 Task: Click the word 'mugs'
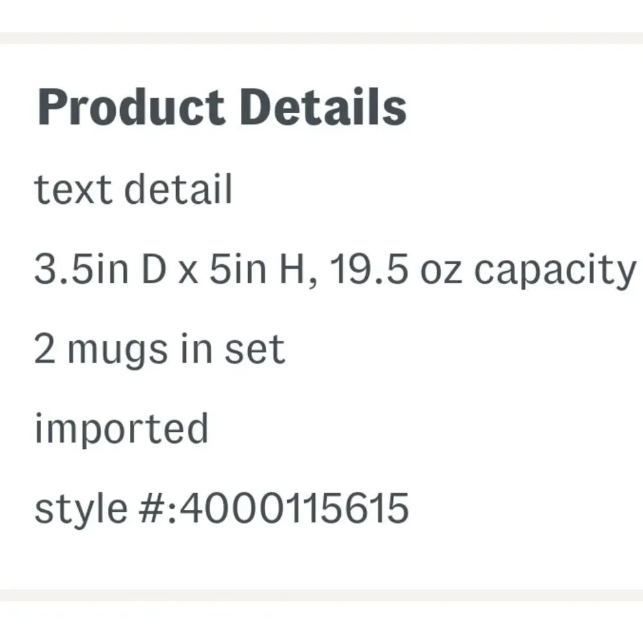(118, 352)
